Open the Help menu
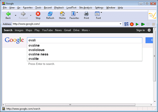The image size is (158, 112). pos(120,8)
